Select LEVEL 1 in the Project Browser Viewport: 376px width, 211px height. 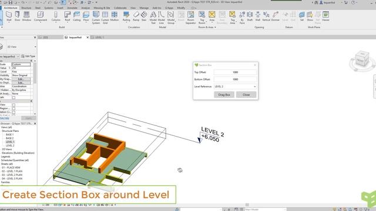click(x=10, y=142)
